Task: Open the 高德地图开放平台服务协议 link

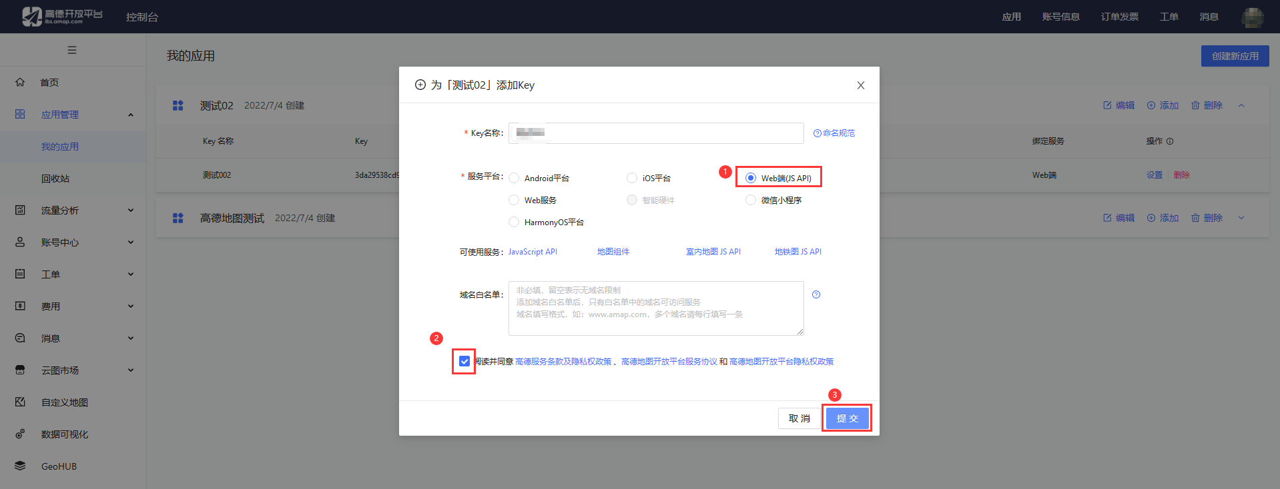Action: coord(669,362)
